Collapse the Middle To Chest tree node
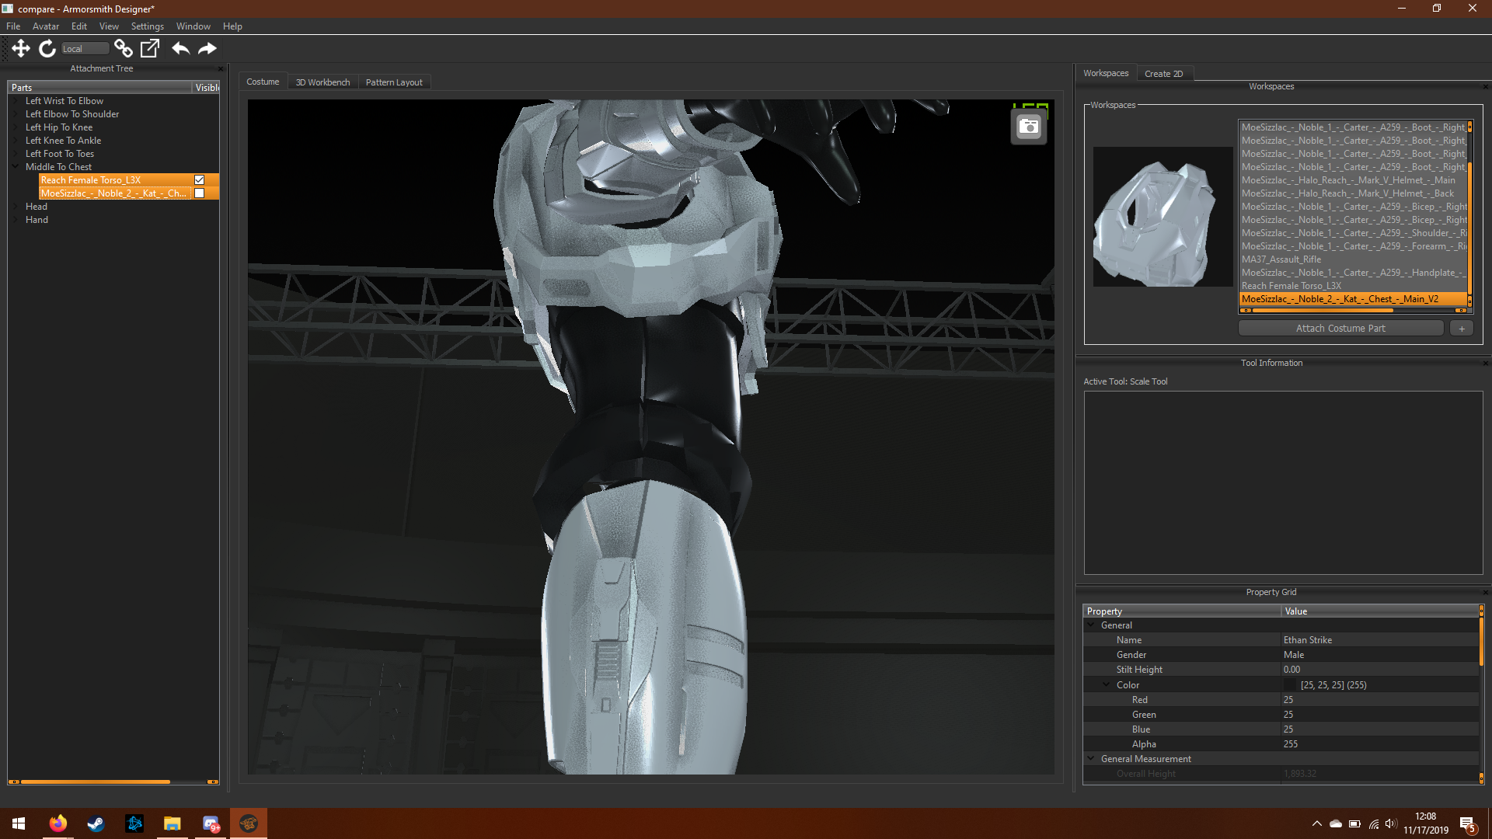 [x=16, y=166]
